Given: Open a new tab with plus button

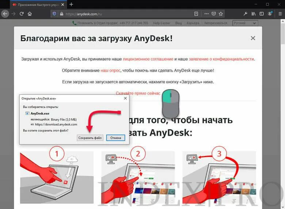Looking at the screenshot, I should click(x=71, y=4).
